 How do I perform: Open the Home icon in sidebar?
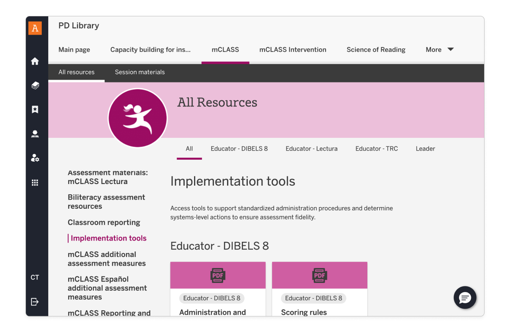[x=35, y=61]
